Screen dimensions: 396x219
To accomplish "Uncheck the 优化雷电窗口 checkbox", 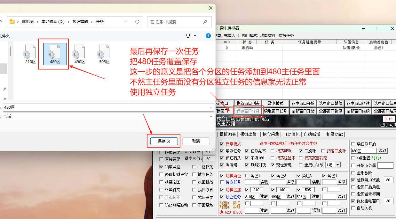I will (x=353, y=201).
